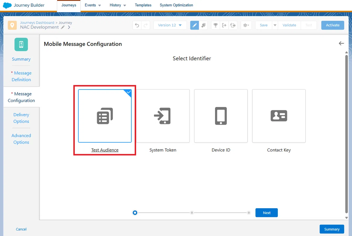Viewport: 352px width, 236px height.
Task: Click the back arrow in configuration panel
Action: (341, 43)
